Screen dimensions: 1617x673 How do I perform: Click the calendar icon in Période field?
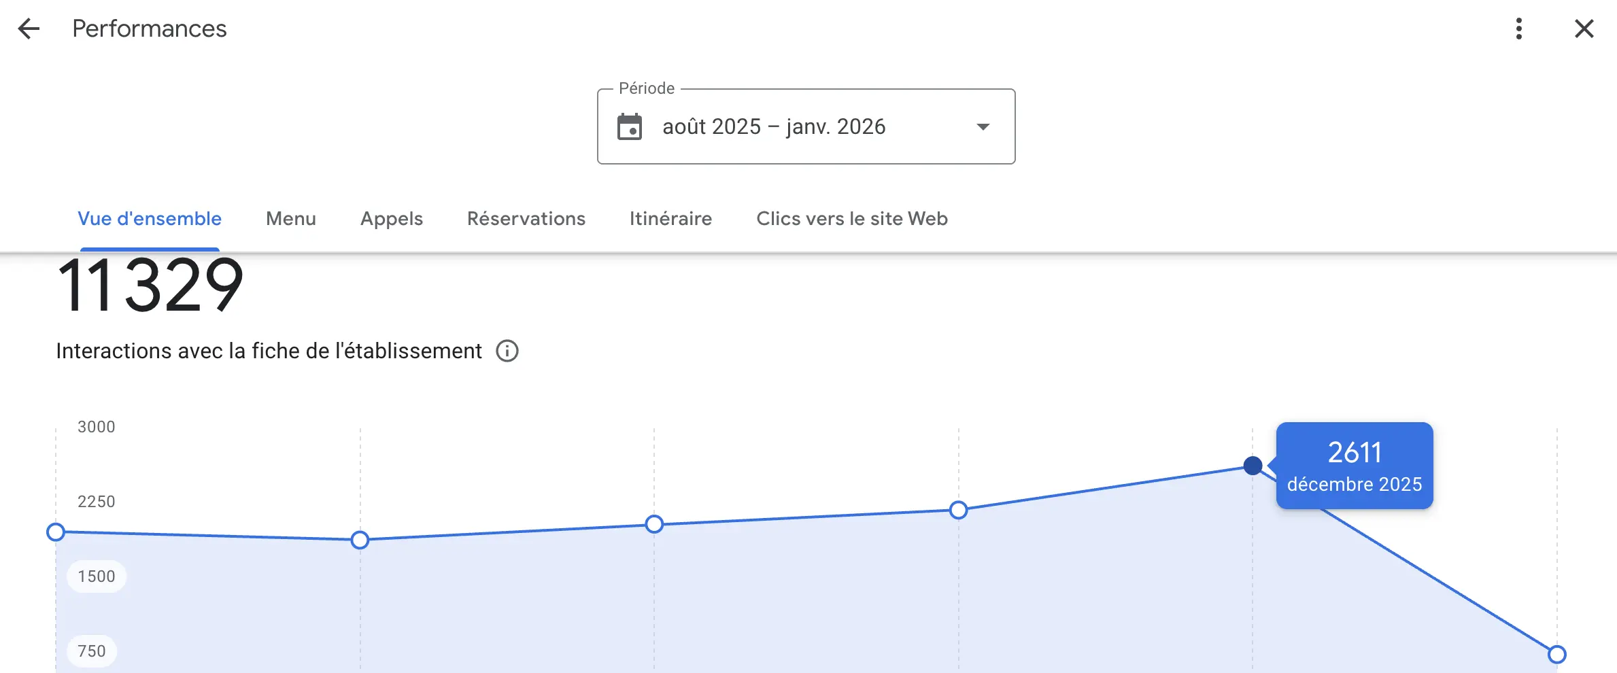pos(629,127)
